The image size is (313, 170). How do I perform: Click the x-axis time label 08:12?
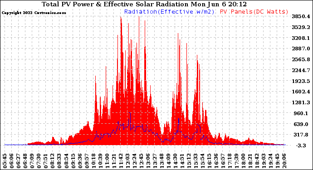point(53,161)
